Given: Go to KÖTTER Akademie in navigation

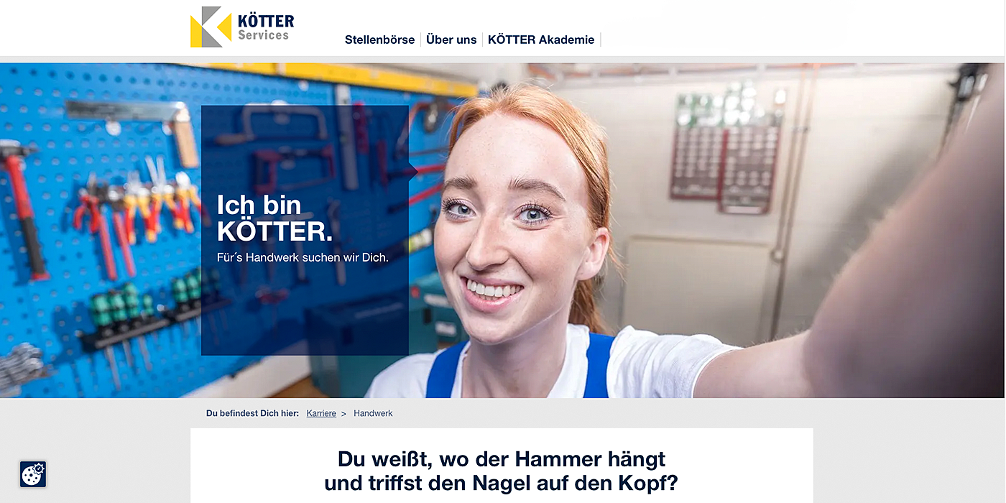Looking at the screenshot, I should (541, 40).
